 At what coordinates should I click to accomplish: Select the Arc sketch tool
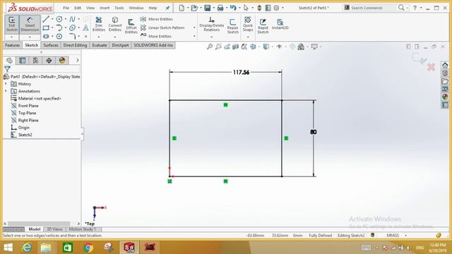coord(59,28)
